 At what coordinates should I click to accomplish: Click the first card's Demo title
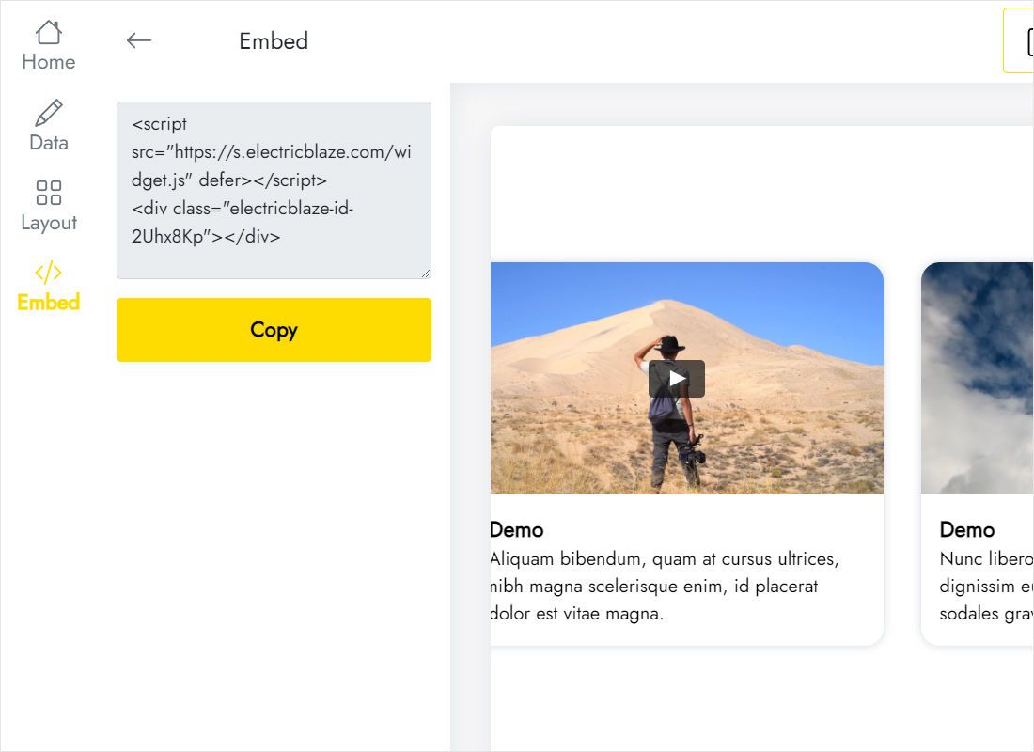(x=516, y=530)
